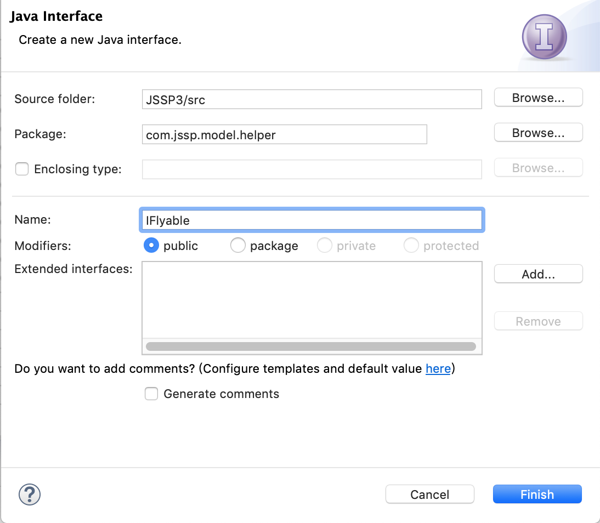Select the public modifier radio button
Screen dimensions: 600x523
pyautogui.click(x=151, y=245)
